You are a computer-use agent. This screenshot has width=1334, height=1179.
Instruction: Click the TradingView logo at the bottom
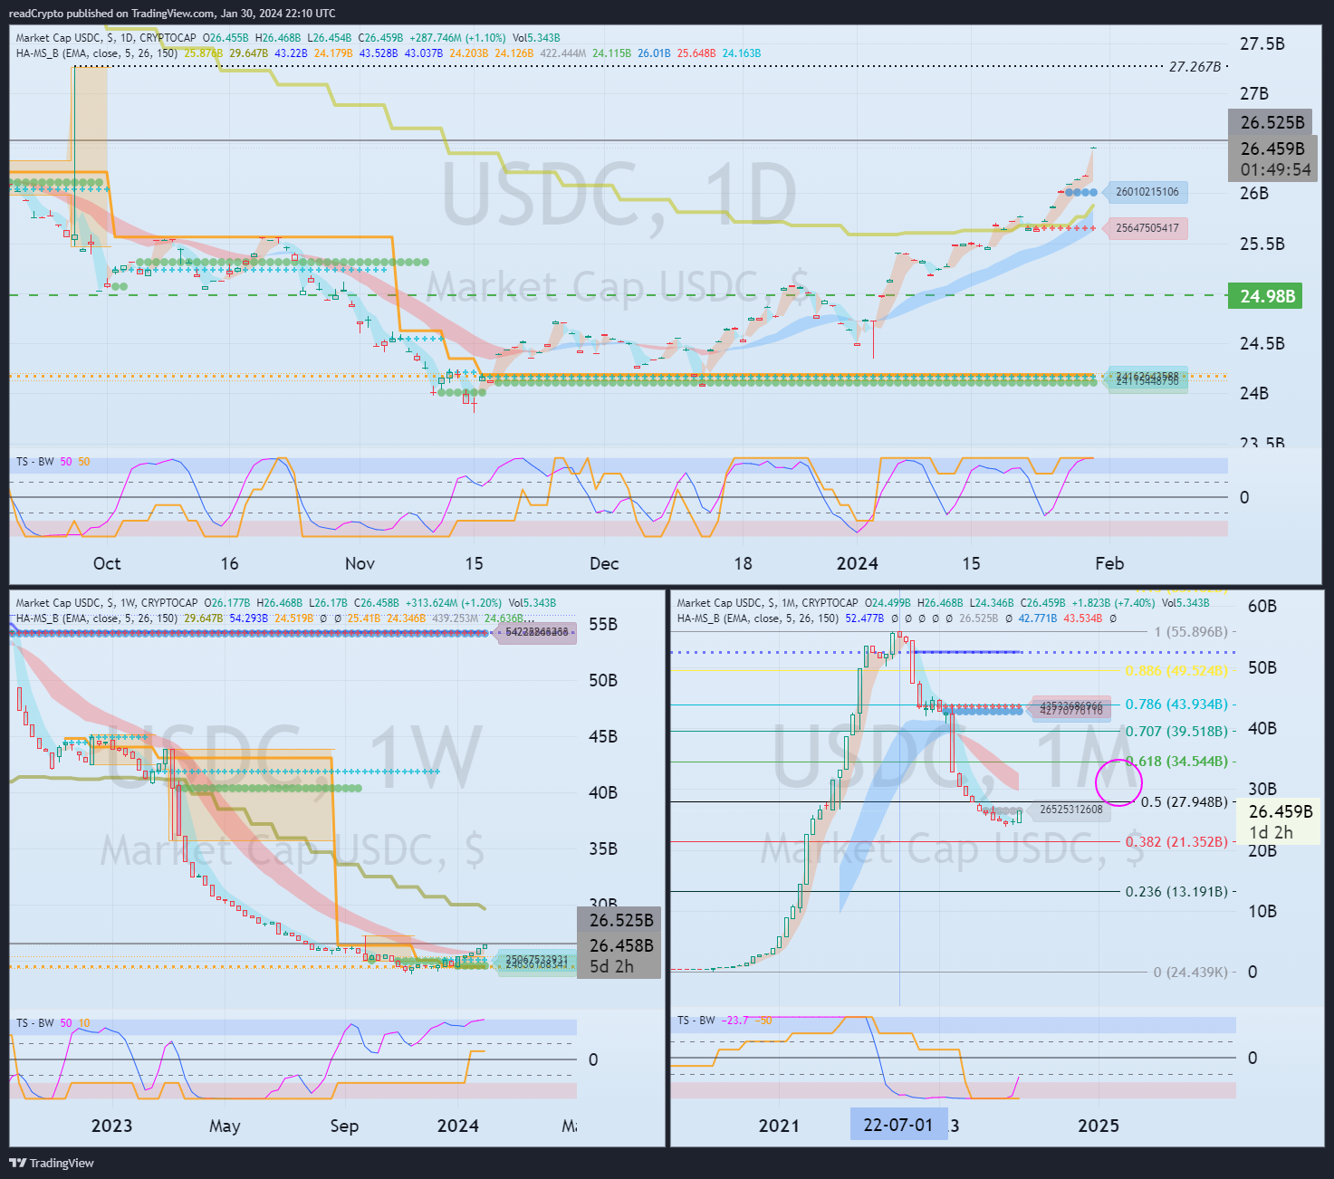pyautogui.click(x=52, y=1163)
